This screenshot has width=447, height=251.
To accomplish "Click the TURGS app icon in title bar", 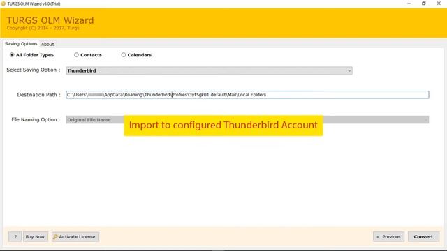I will pos(3,3).
